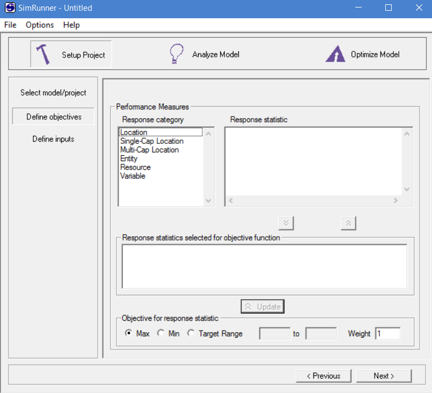This screenshot has width=432, height=393.
Task: Minimize the SimRunner window
Action: (x=358, y=8)
